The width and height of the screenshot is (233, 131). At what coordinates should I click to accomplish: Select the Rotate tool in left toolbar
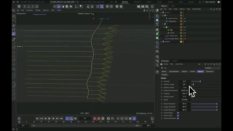pos(14,30)
